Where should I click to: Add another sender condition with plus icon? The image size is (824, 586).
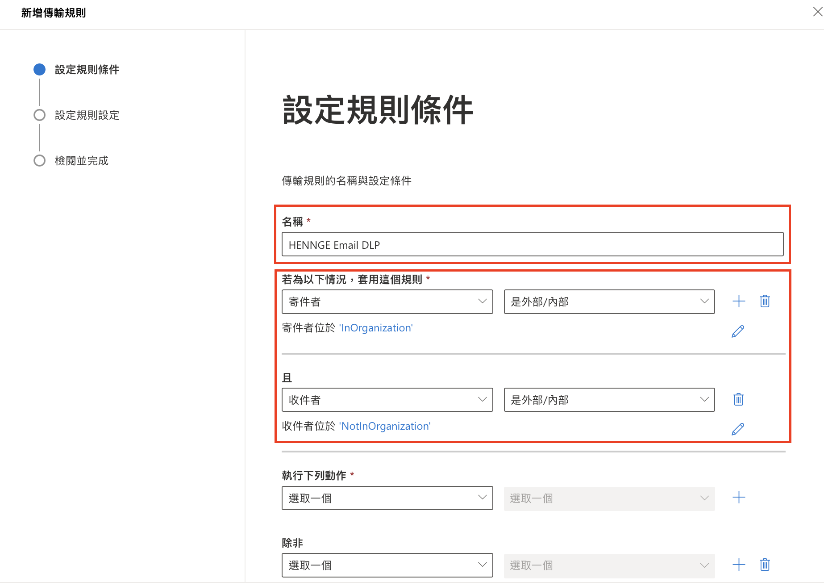739,301
